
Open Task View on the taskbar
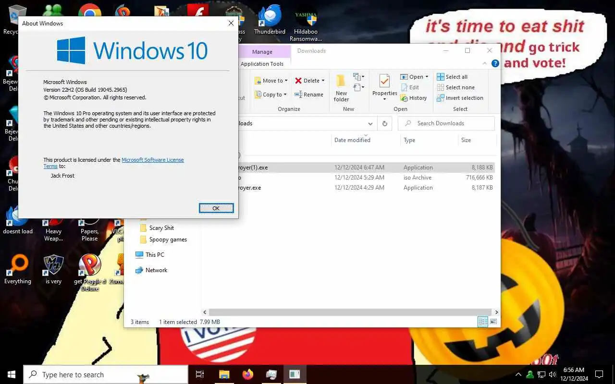coord(200,374)
